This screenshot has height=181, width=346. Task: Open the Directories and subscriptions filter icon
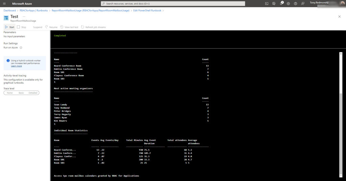[x=274, y=3]
